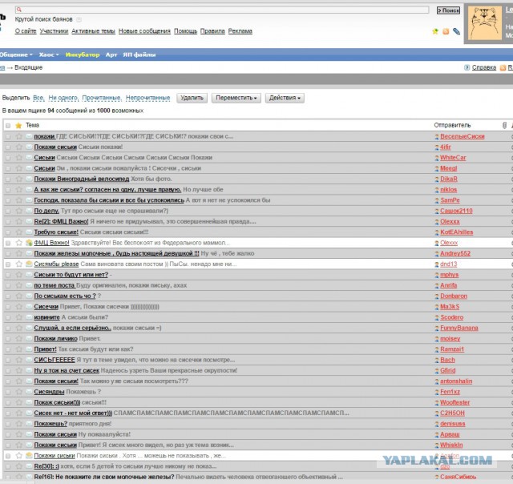
Task: Click the user icon beside sender WhiteCar
Action: pyautogui.click(x=436, y=158)
